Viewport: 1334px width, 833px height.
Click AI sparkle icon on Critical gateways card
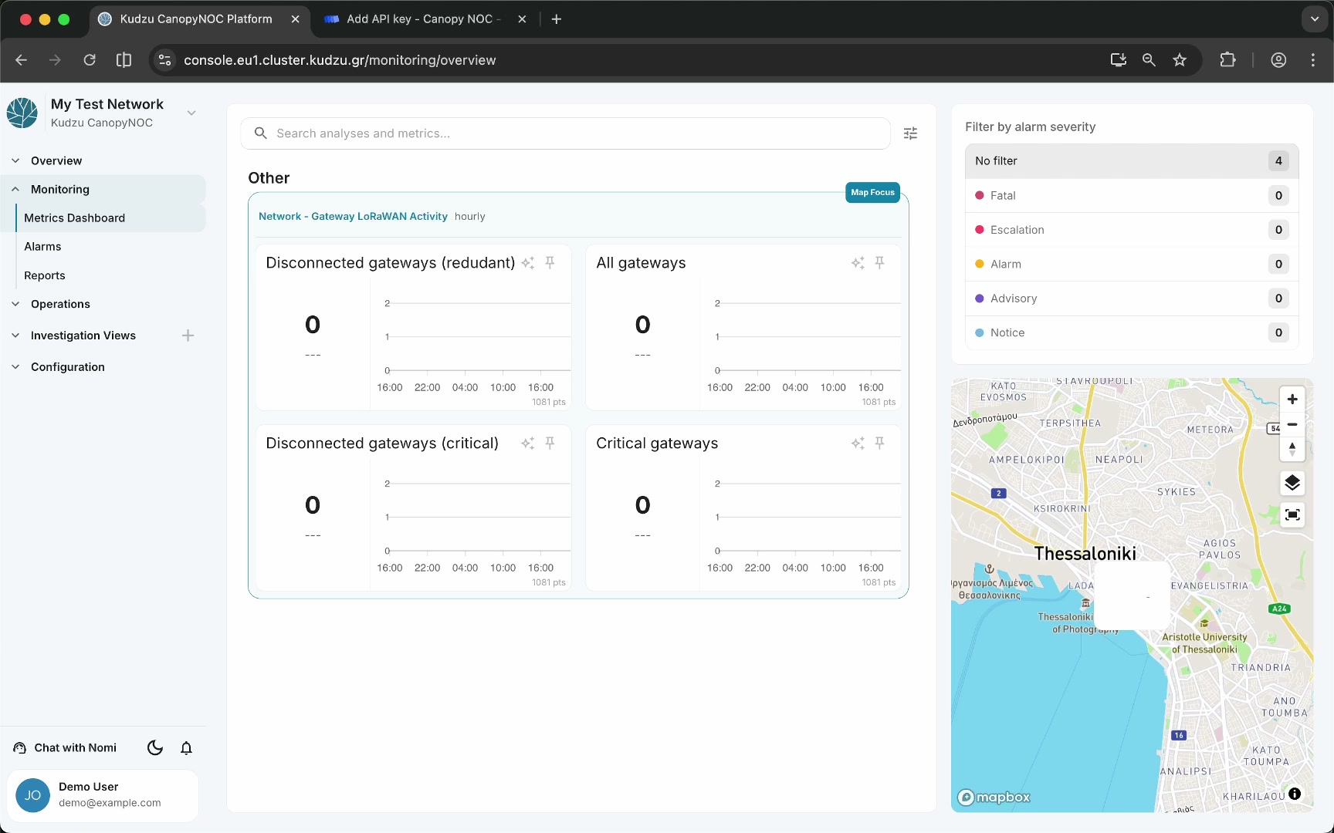(x=858, y=443)
